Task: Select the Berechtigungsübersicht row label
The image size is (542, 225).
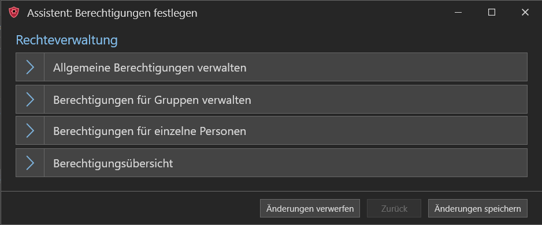Action: pos(113,163)
